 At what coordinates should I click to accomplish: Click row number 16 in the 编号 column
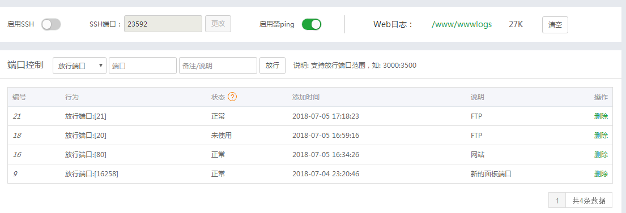17,154
